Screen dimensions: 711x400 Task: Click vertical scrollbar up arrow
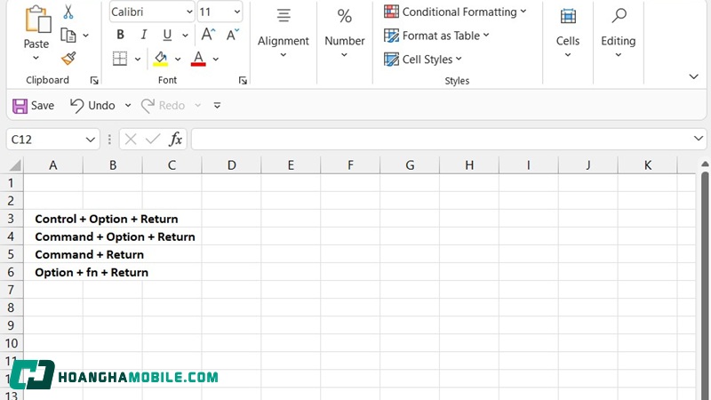click(x=705, y=164)
